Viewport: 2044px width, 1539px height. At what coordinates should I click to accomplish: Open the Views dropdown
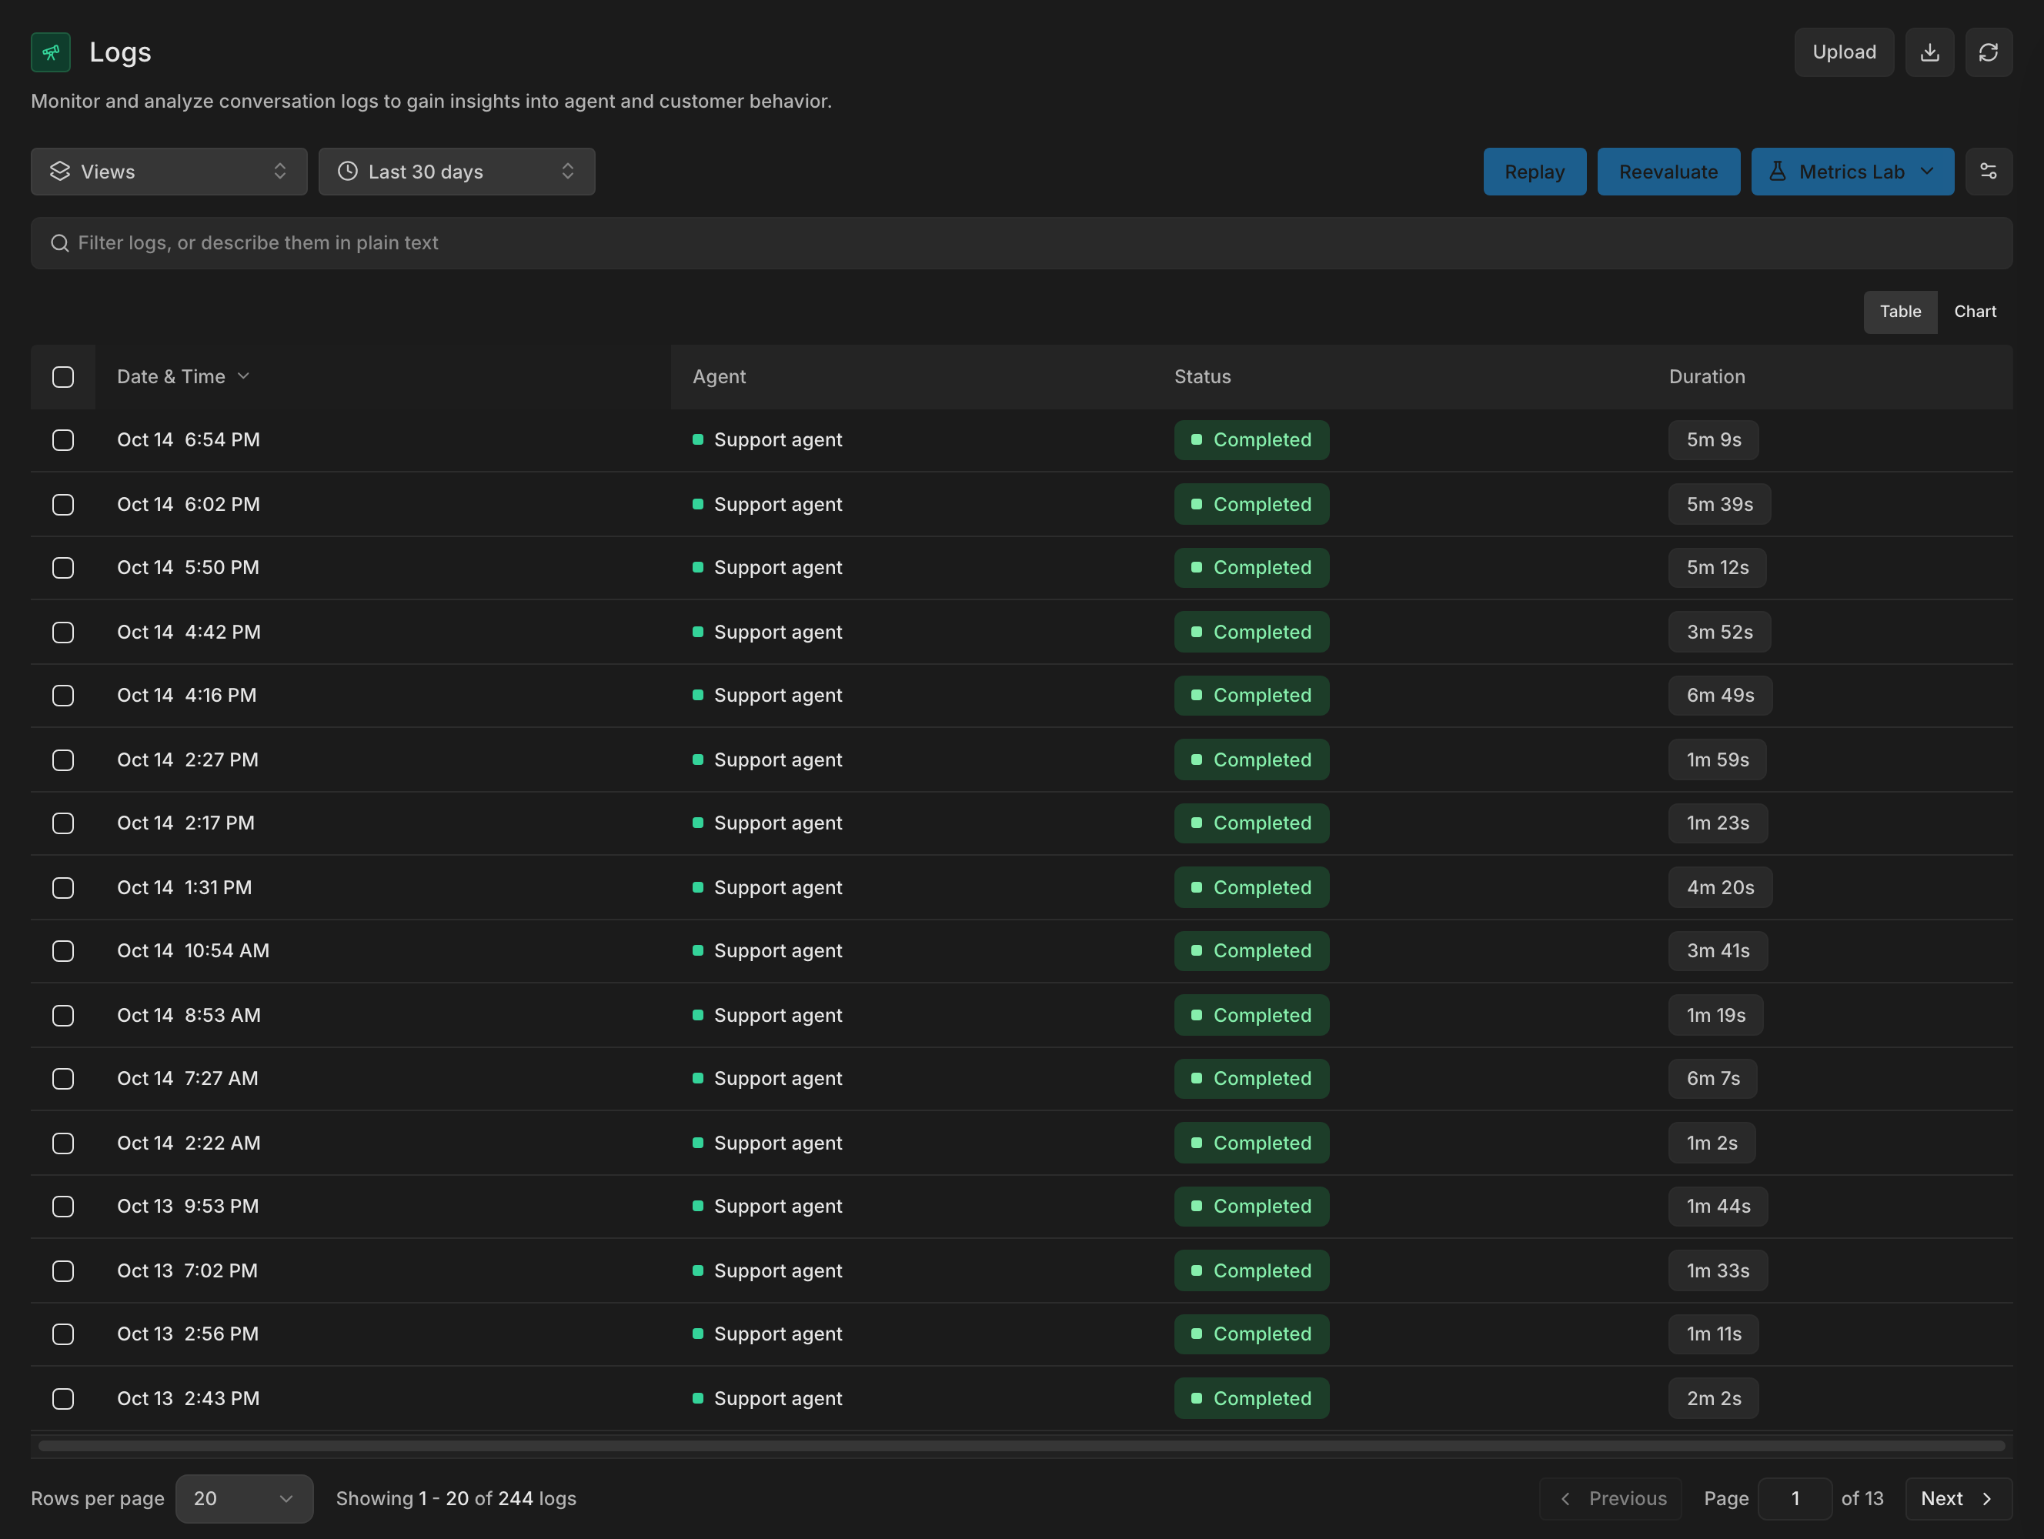[x=169, y=171]
